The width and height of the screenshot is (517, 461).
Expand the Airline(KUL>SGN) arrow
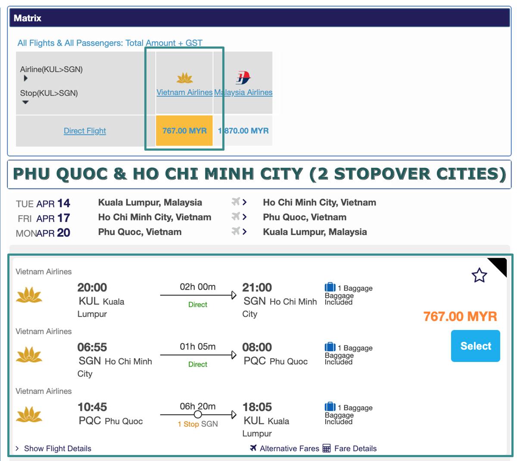(25, 78)
